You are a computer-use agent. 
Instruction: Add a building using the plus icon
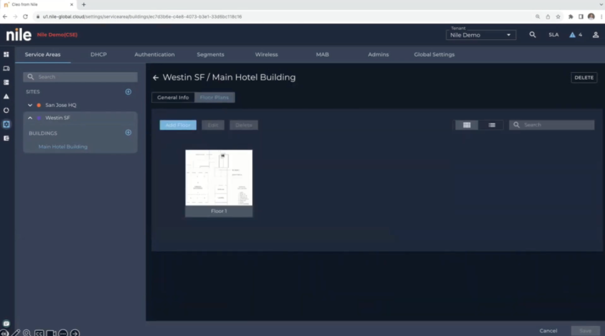pos(128,133)
